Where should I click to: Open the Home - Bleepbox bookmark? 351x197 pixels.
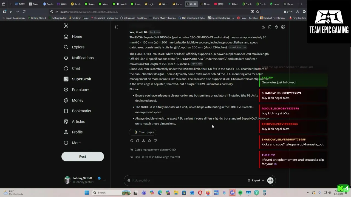coord(247,18)
